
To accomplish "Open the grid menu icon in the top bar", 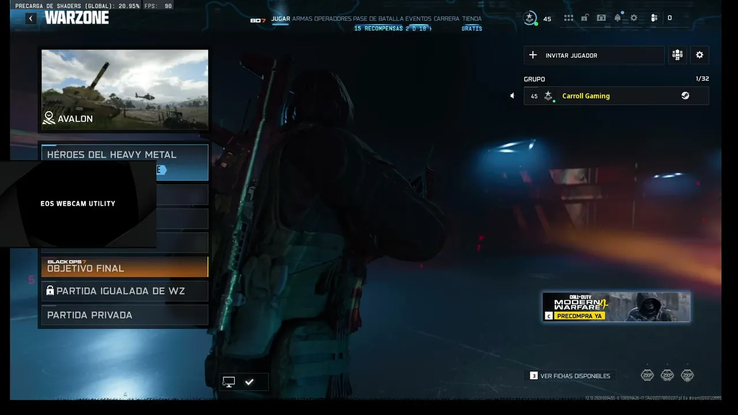I will (x=568, y=18).
